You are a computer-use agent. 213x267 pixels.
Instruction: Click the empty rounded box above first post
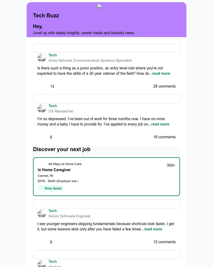(107, 48)
